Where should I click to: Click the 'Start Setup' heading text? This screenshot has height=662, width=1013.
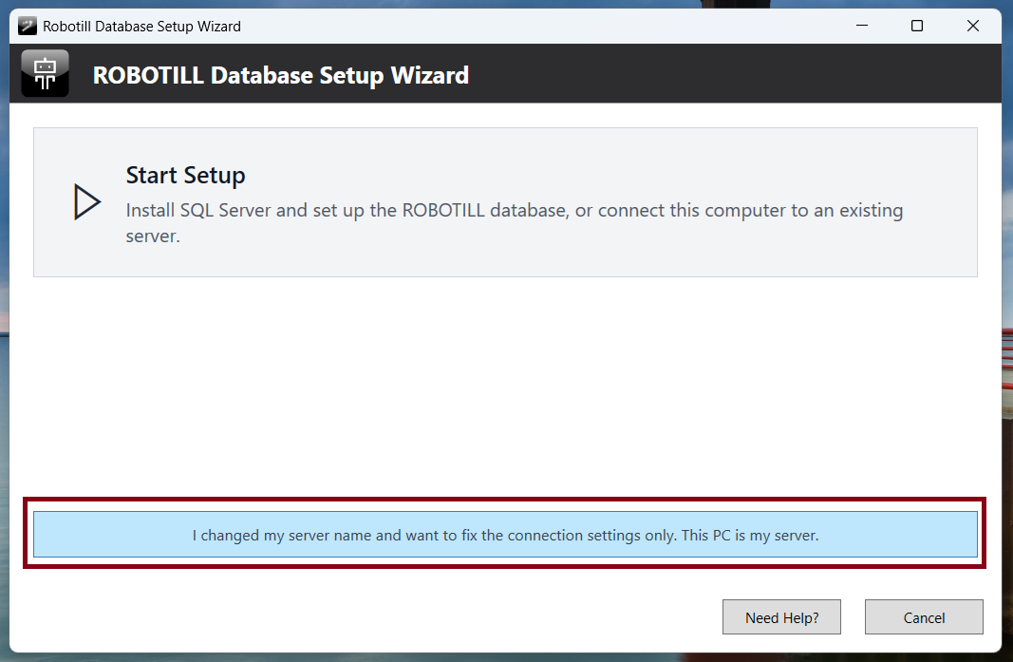click(185, 175)
